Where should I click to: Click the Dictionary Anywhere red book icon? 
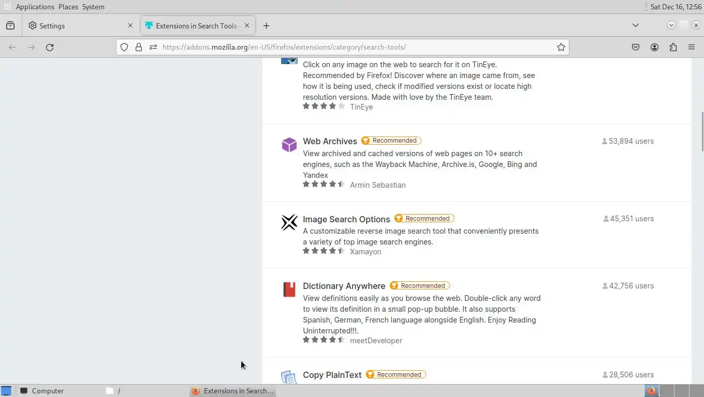(289, 289)
